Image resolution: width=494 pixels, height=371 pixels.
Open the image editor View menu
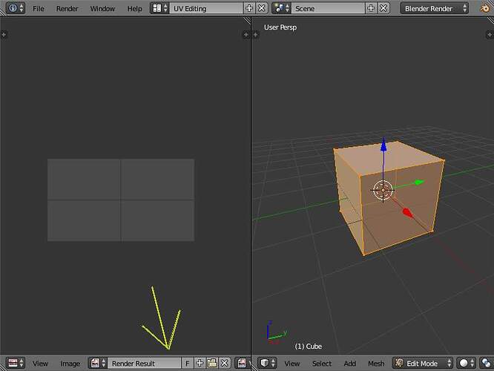point(40,364)
